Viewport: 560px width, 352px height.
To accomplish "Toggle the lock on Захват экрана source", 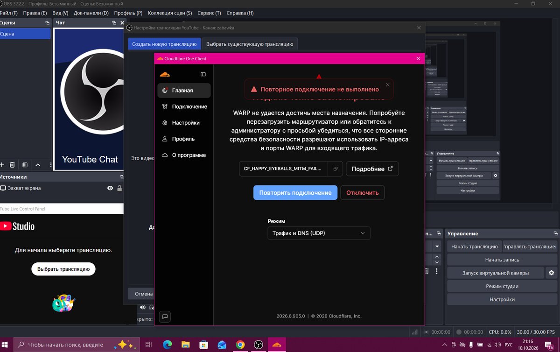I will pyautogui.click(x=119, y=188).
